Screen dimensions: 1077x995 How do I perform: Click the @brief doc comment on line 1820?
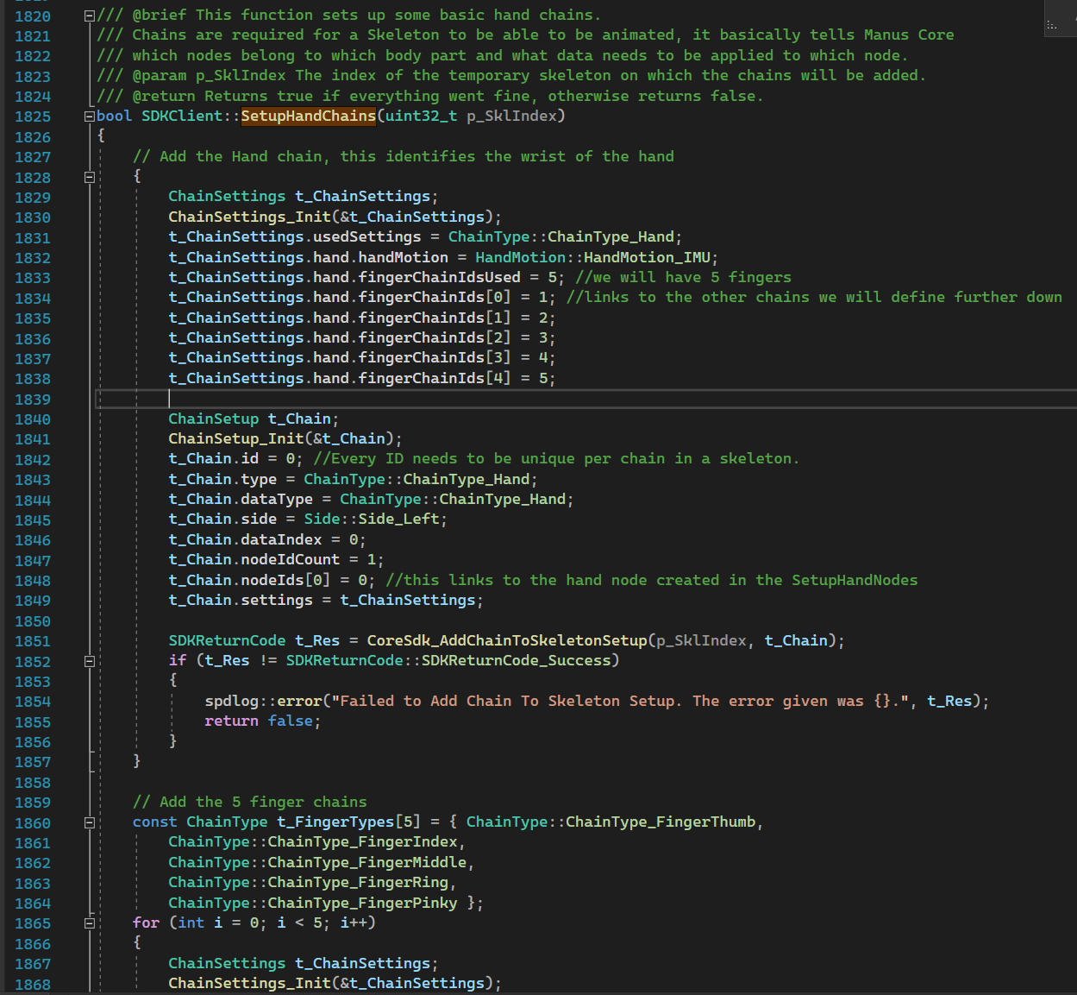pos(348,15)
